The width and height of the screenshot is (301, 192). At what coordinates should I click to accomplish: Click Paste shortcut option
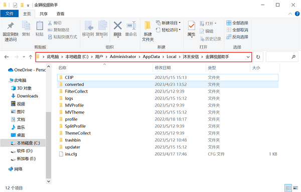click(62, 36)
